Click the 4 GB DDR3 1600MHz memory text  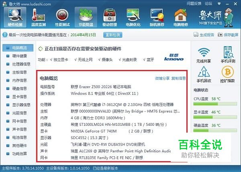pyautogui.click(x=98, y=118)
